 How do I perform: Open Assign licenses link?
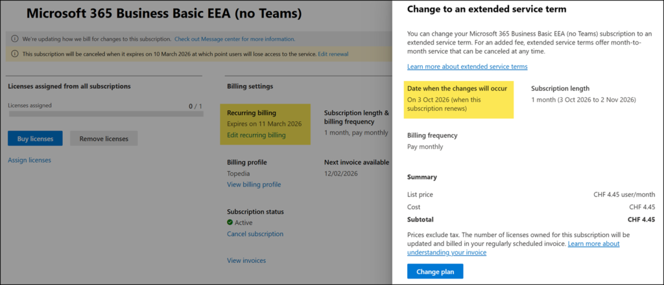pos(30,160)
